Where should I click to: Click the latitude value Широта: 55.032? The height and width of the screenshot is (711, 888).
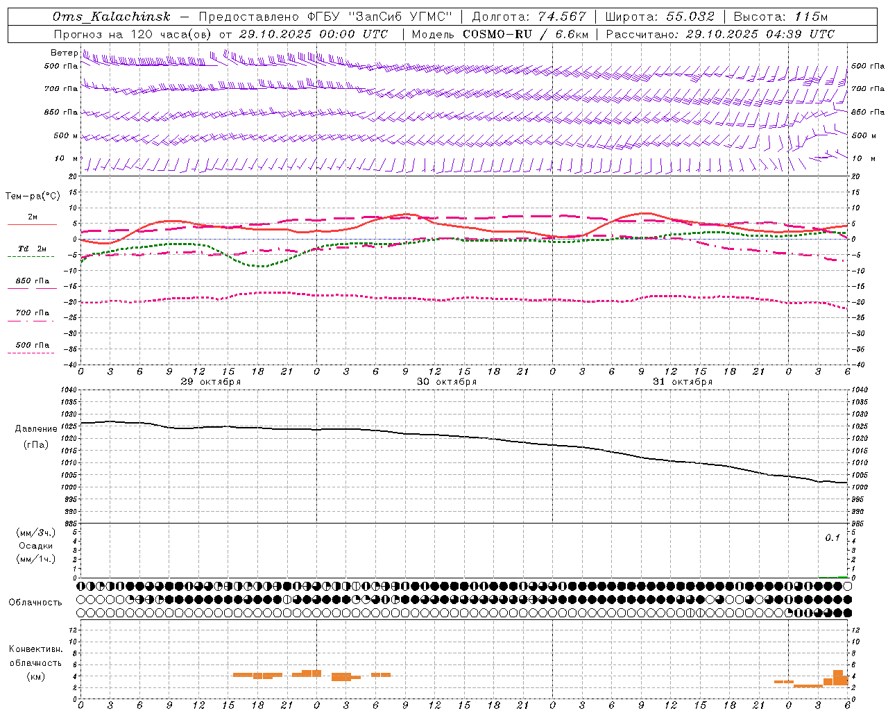(660, 17)
